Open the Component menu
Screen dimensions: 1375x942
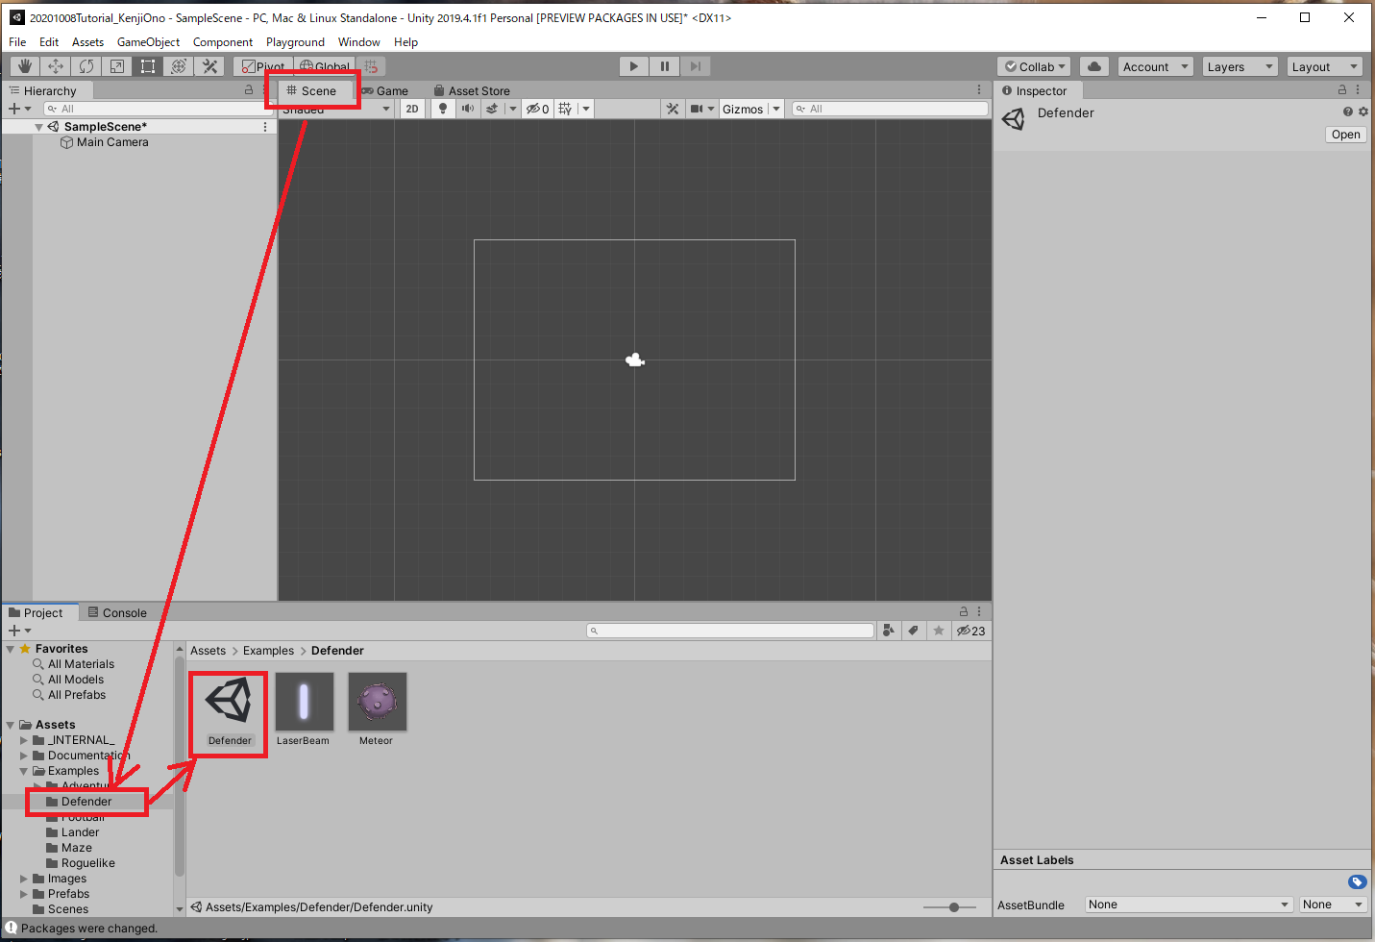[223, 42]
